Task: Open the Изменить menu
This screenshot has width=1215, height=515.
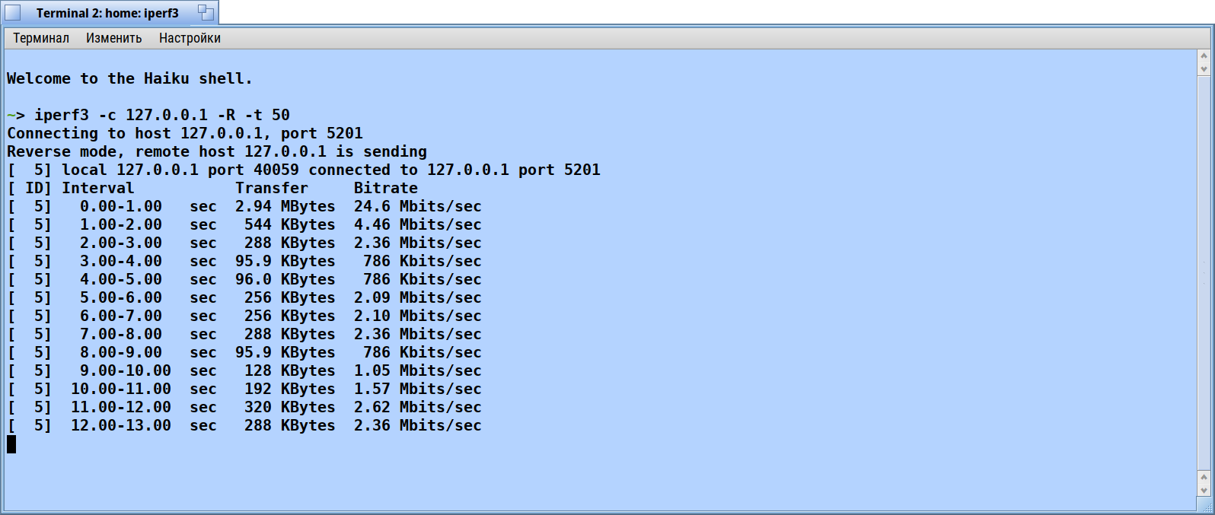Action: pos(114,38)
